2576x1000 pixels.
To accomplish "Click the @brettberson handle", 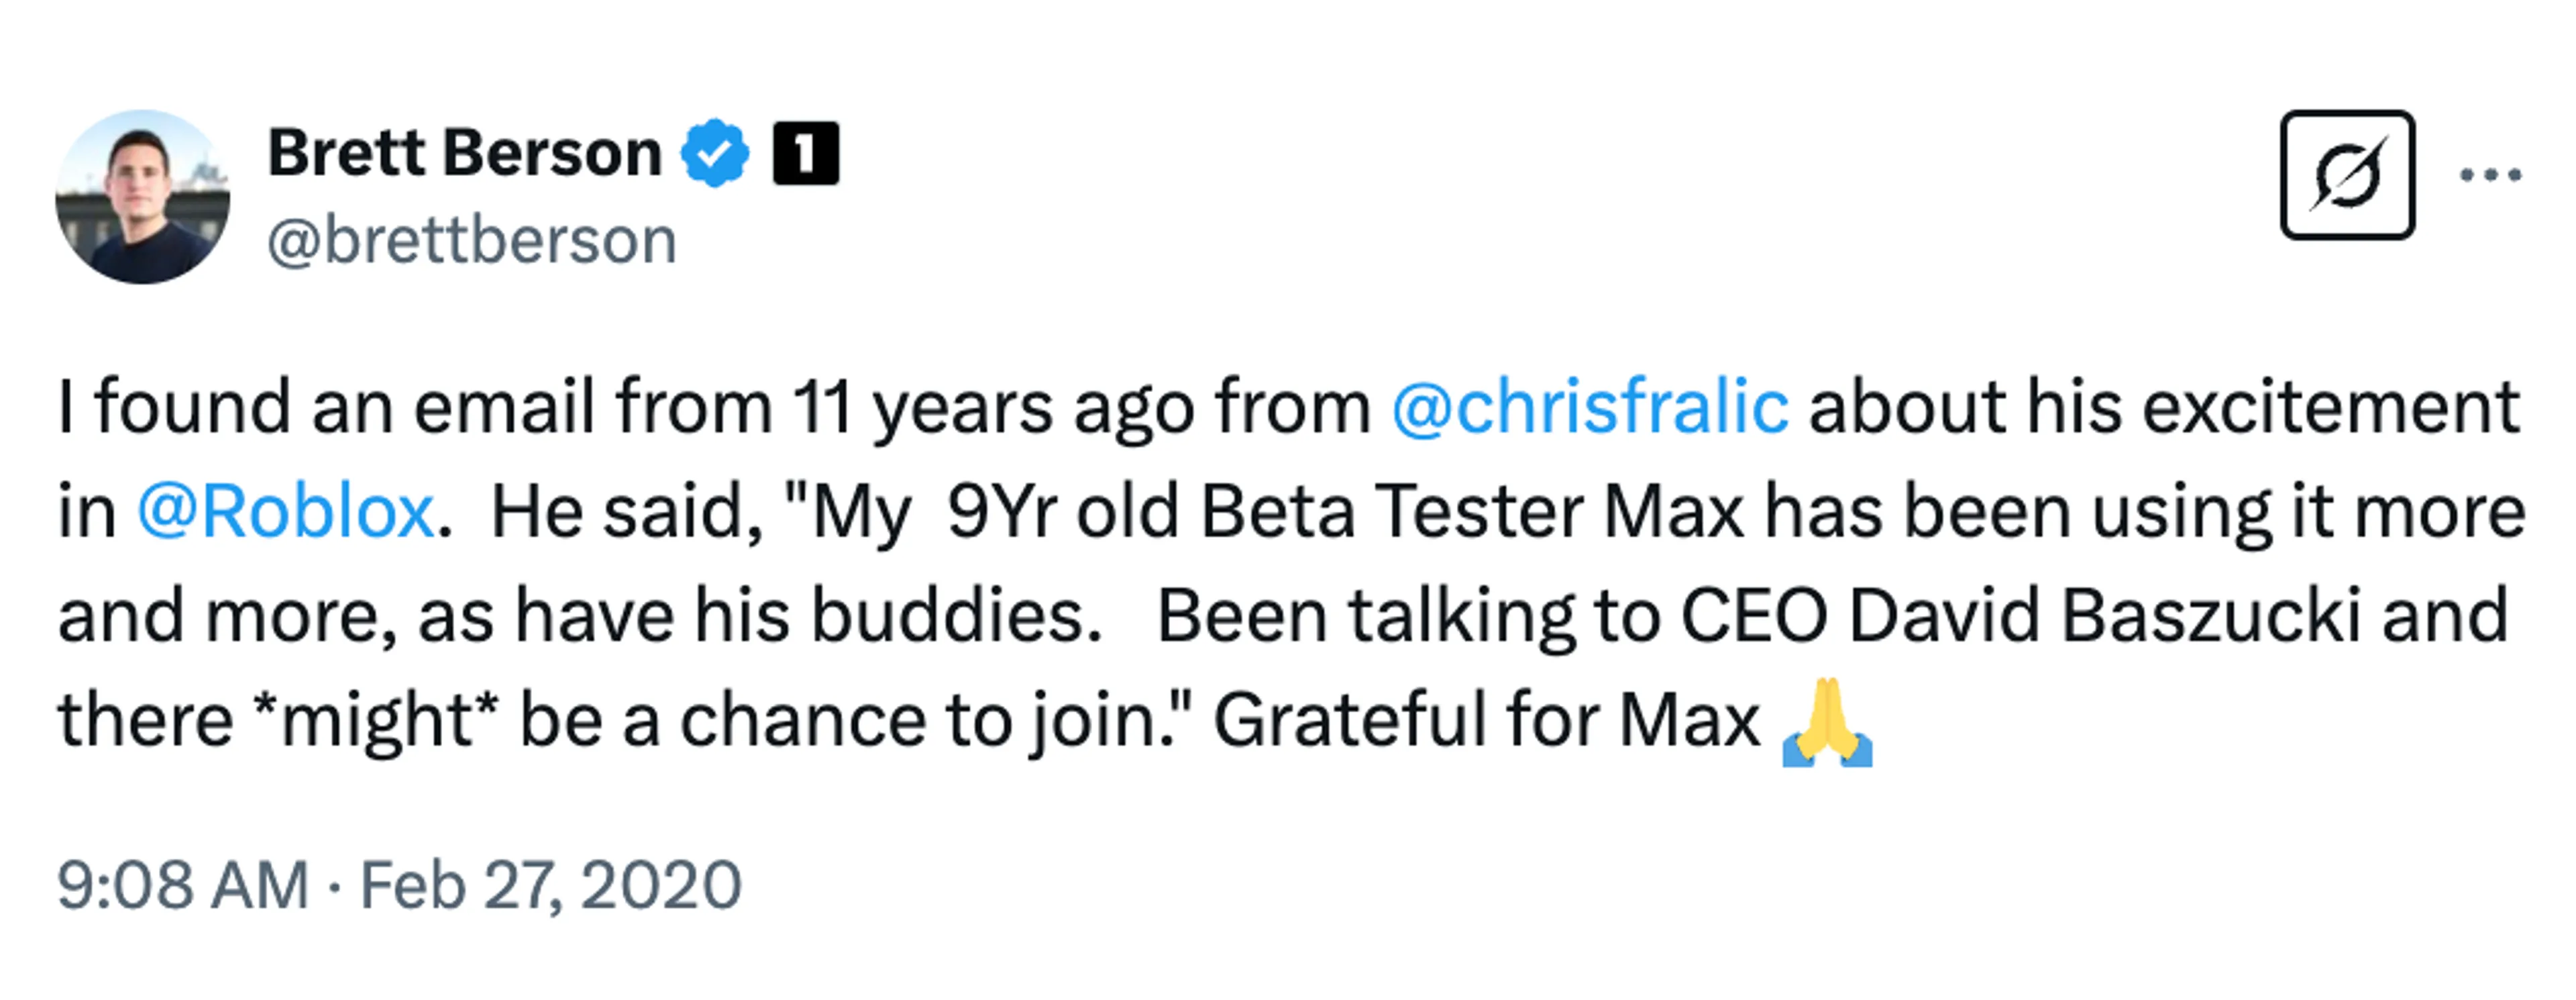I will point(472,241).
